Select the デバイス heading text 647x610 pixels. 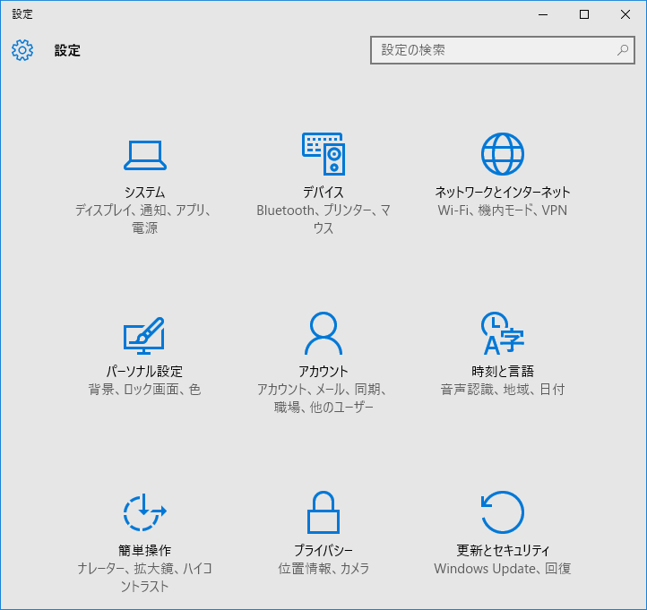(x=323, y=193)
